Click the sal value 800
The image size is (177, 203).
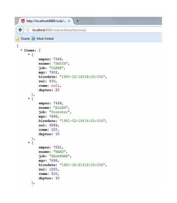52,81
